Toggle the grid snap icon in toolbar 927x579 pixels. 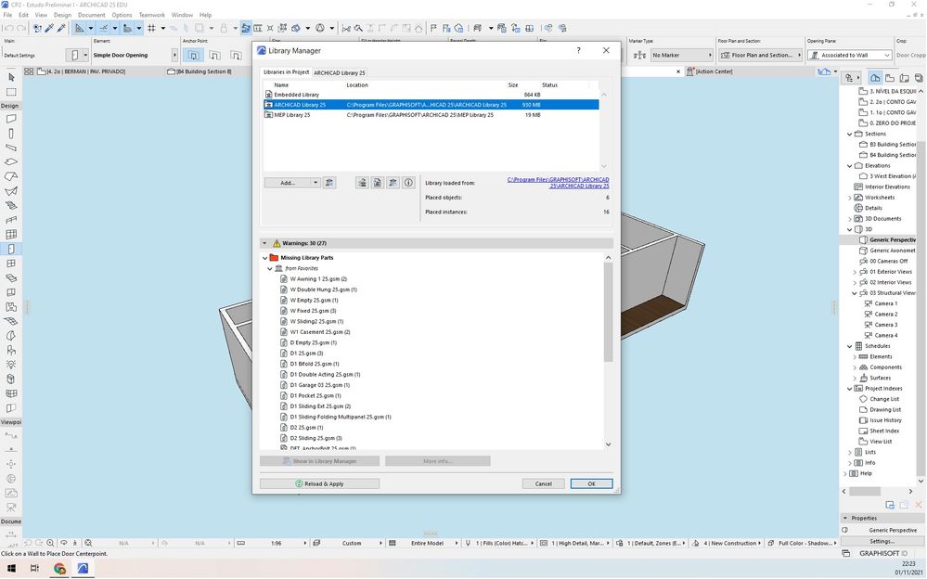(x=151, y=28)
